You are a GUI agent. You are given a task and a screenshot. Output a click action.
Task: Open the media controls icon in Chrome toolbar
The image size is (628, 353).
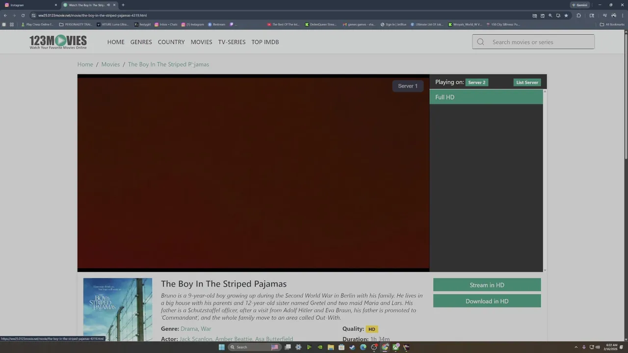pos(605,15)
